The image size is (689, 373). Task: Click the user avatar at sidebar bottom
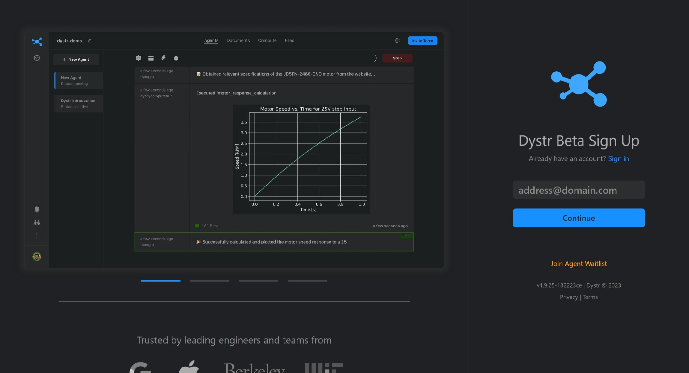(37, 256)
